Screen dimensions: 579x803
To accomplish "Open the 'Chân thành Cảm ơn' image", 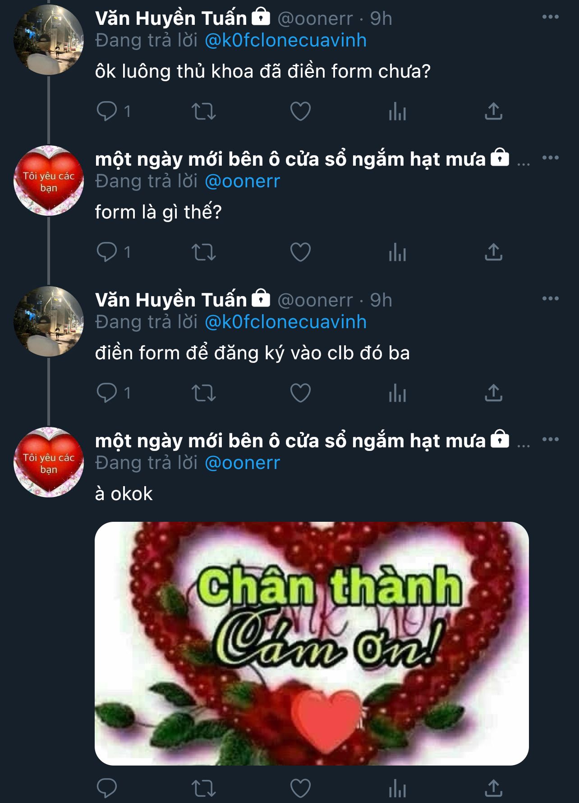I will click(312, 643).
